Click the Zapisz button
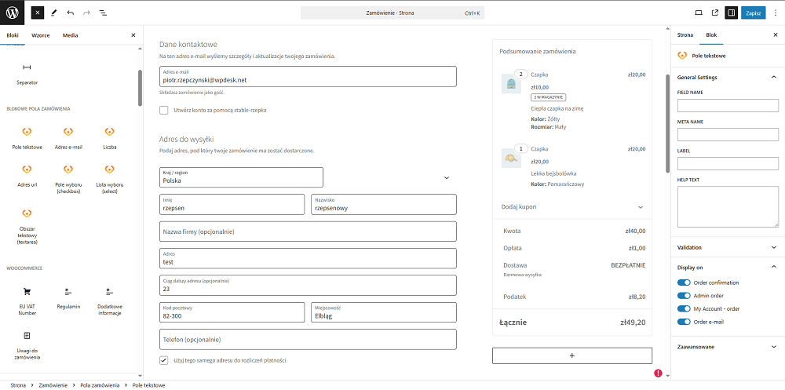 753,13
